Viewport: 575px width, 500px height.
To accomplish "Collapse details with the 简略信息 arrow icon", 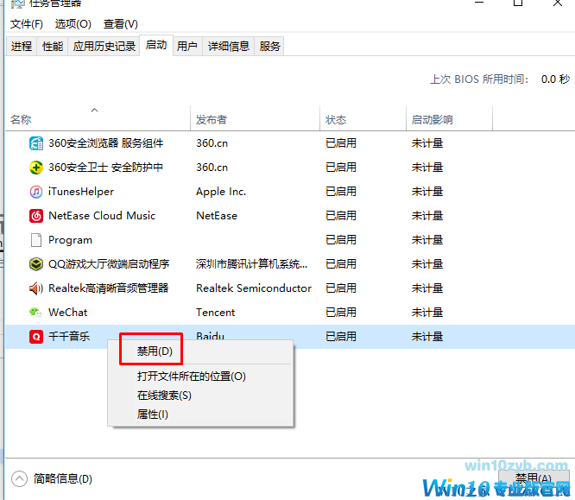I will click(19, 478).
